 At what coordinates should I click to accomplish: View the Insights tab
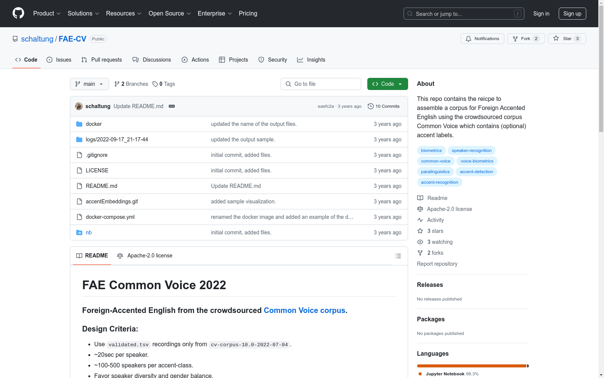click(311, 60)
